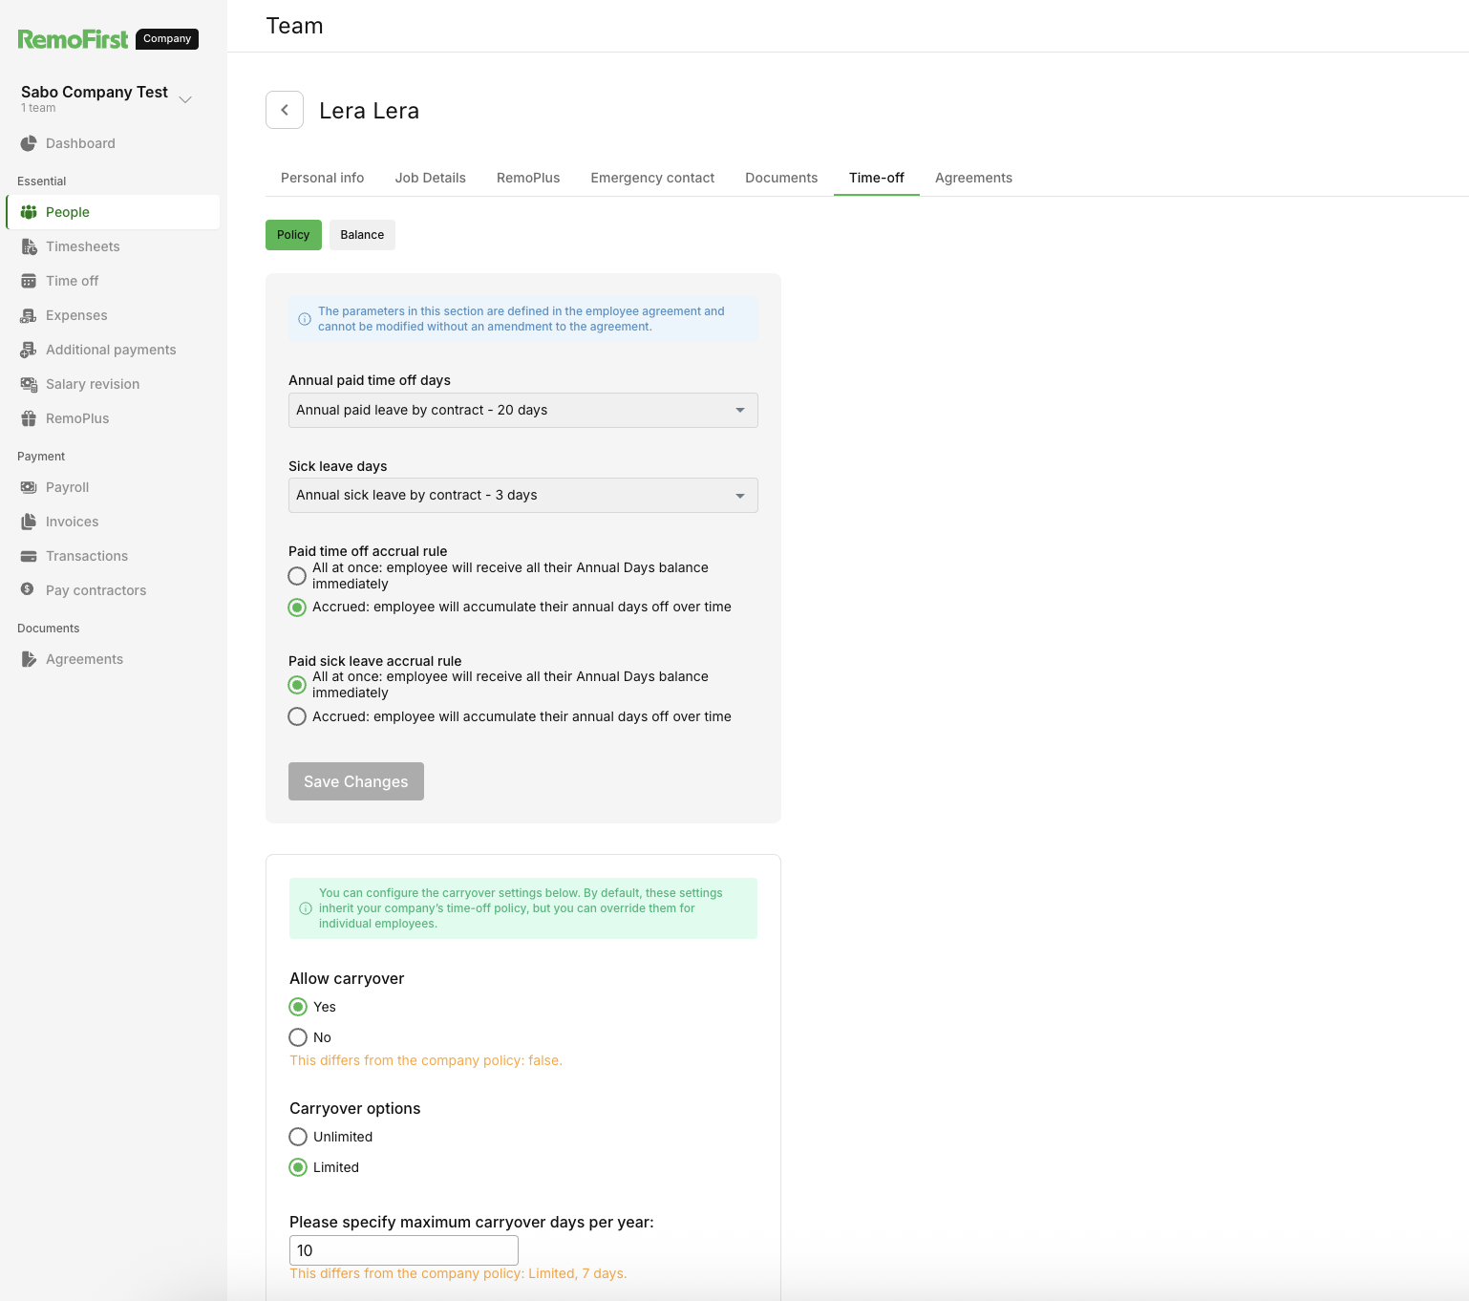This screenshot has width=1469, height=1301.
Task: Click the Pay contractors dollar icon
Action: pos(28,589)
